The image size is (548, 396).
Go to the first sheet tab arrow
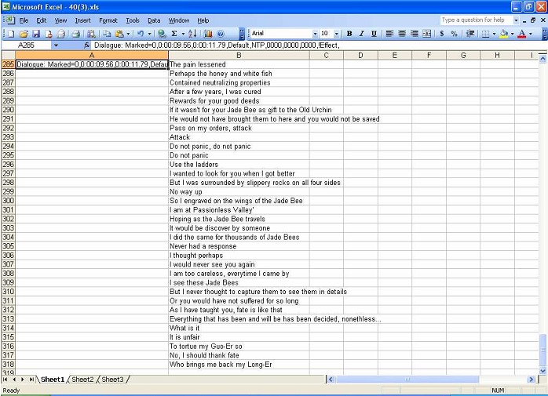(5, 380)
